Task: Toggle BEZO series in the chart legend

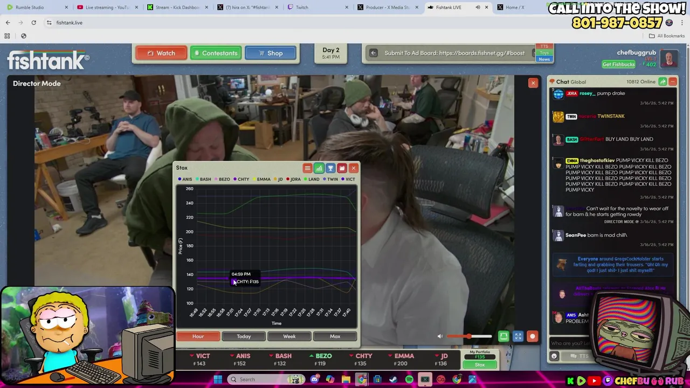Action: coord(222,179)
